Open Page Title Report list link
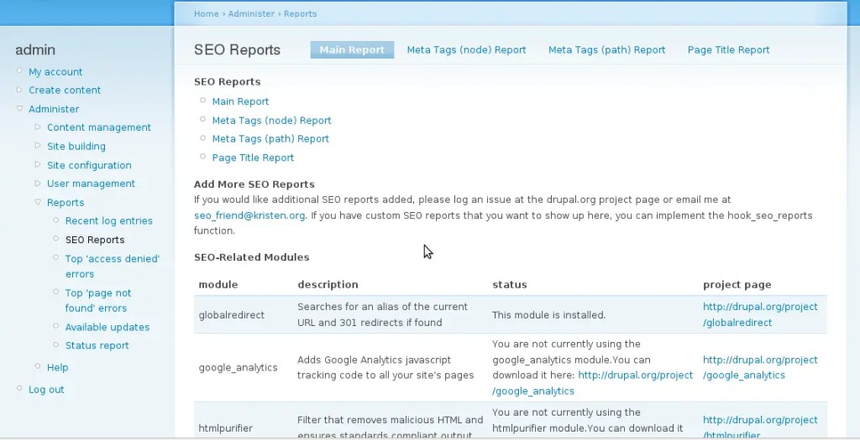Screen dimensions: 860x440 (253, 158)
